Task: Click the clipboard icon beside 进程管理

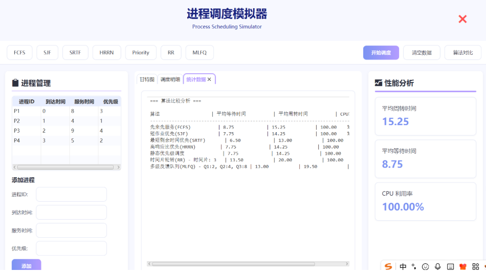Action: [x=15, y=82]
